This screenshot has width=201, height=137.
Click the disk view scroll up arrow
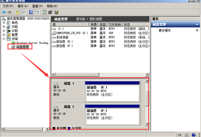pyautogui.click(x=147, y=81)
